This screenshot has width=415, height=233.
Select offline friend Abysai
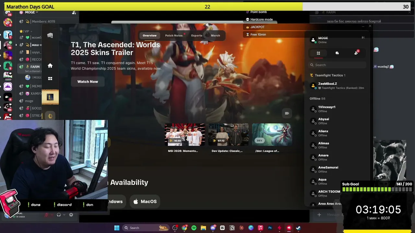tap(338, 121)
